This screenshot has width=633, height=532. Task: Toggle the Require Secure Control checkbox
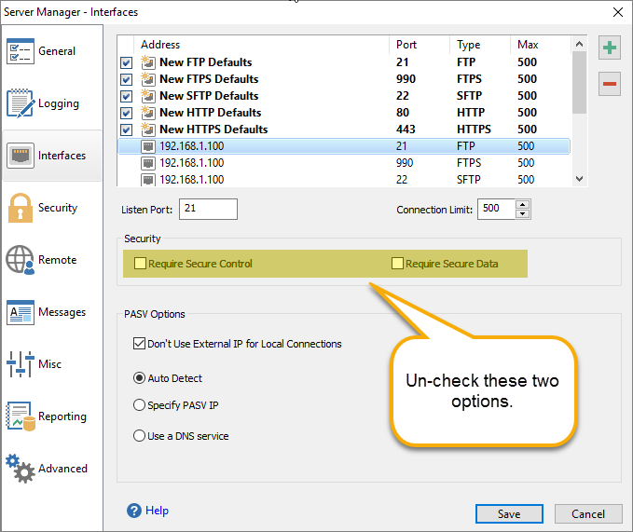tap(140, 264)
